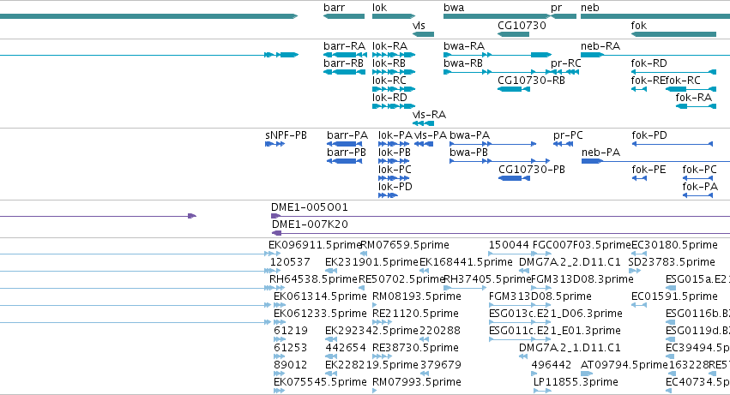This screenshot has width=730, height=395.
Task: Click EST RM07659.5prime
Action: [x=364, y=254]
